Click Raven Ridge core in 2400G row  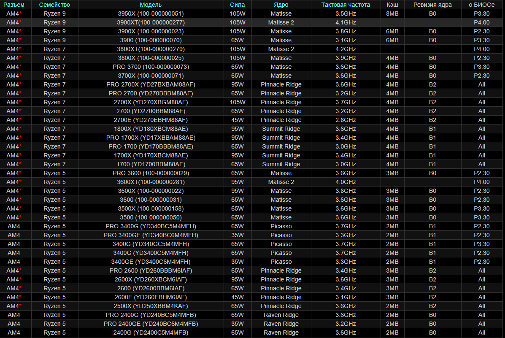pos(281,333)
